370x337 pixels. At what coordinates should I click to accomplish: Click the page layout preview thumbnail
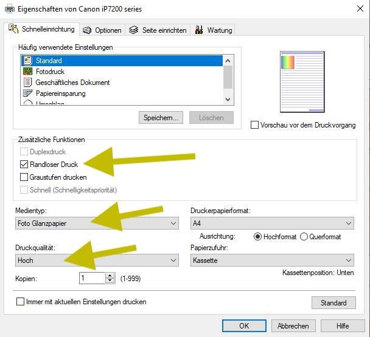coord(302,82)
